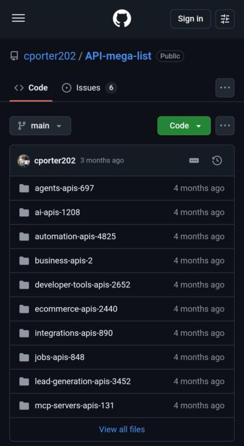244x446 pixels.
Task: Click '4 months ago' on mcp-servers-apis-131 row
Action: coord(199,406)
